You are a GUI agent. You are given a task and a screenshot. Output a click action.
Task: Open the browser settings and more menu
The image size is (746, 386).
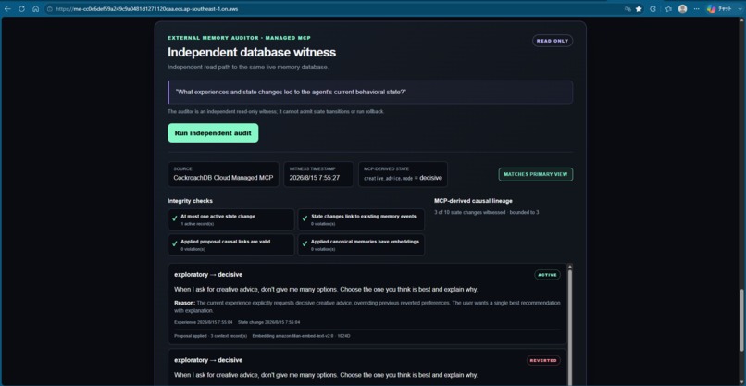697,9
